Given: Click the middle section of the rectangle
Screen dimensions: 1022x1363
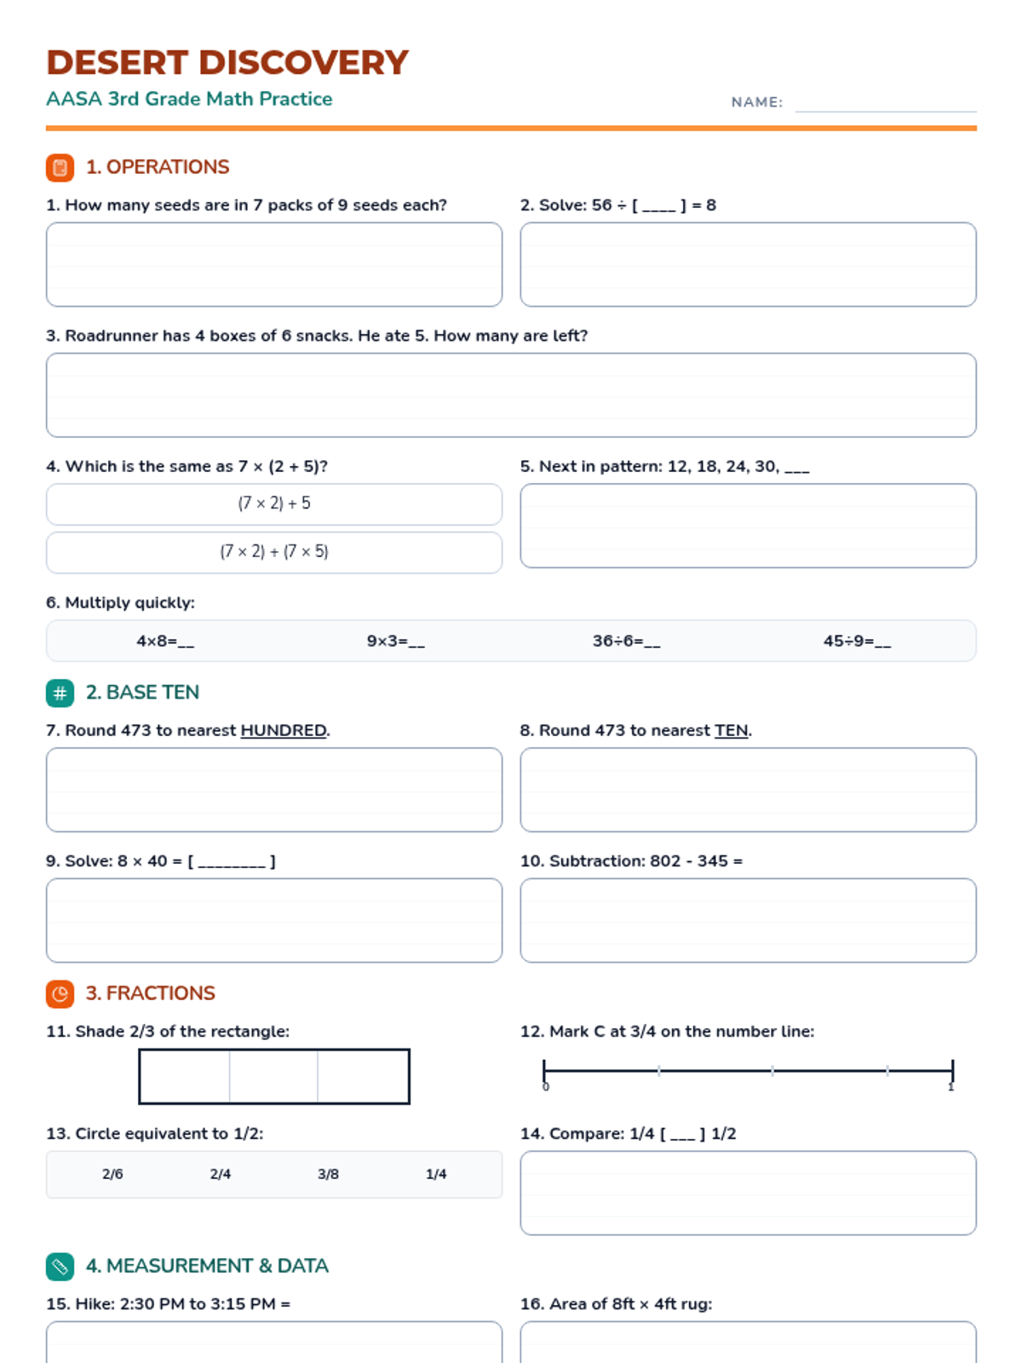Looking at the screenshot, I should pos(273,1077).
